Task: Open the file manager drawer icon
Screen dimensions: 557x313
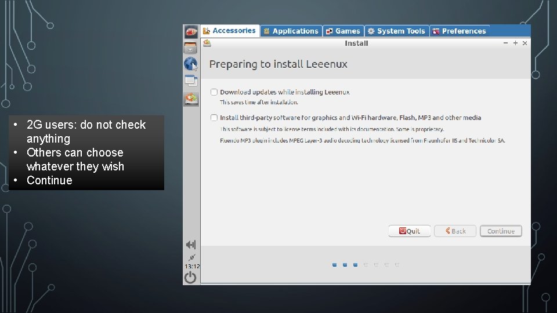Action: pyautogui.click(x=191, y=48)
